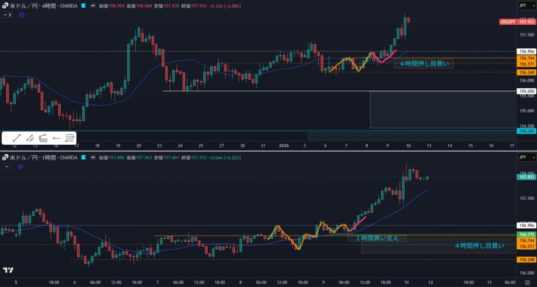Expand the legend chevron on 1-hour chart
This screenshot has width=537, height=287.
pos(6,166)
